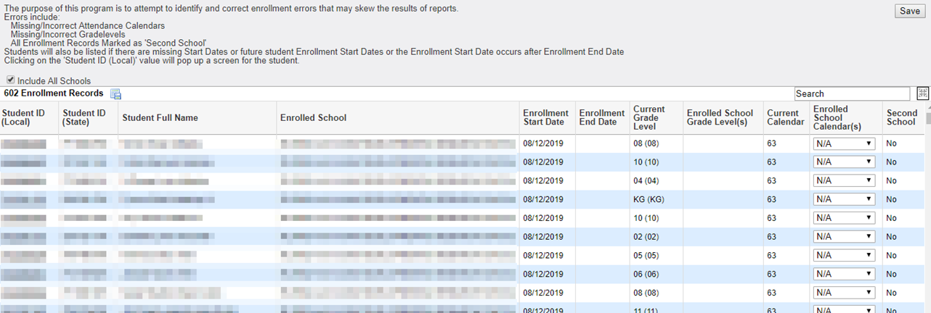Sort by the Student Full Name column header

[x=160, y=118]
